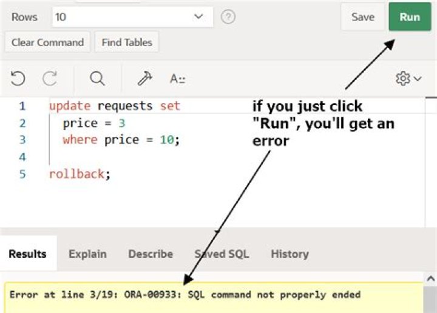Open the Explain tab
437x313 pixels.
[x=87, y=254]
